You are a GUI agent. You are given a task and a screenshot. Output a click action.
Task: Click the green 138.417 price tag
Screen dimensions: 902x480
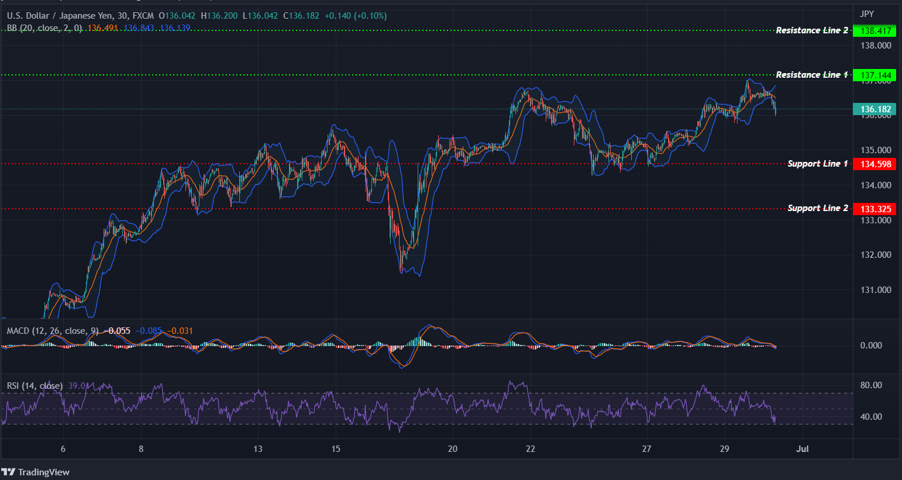point(875,30)
